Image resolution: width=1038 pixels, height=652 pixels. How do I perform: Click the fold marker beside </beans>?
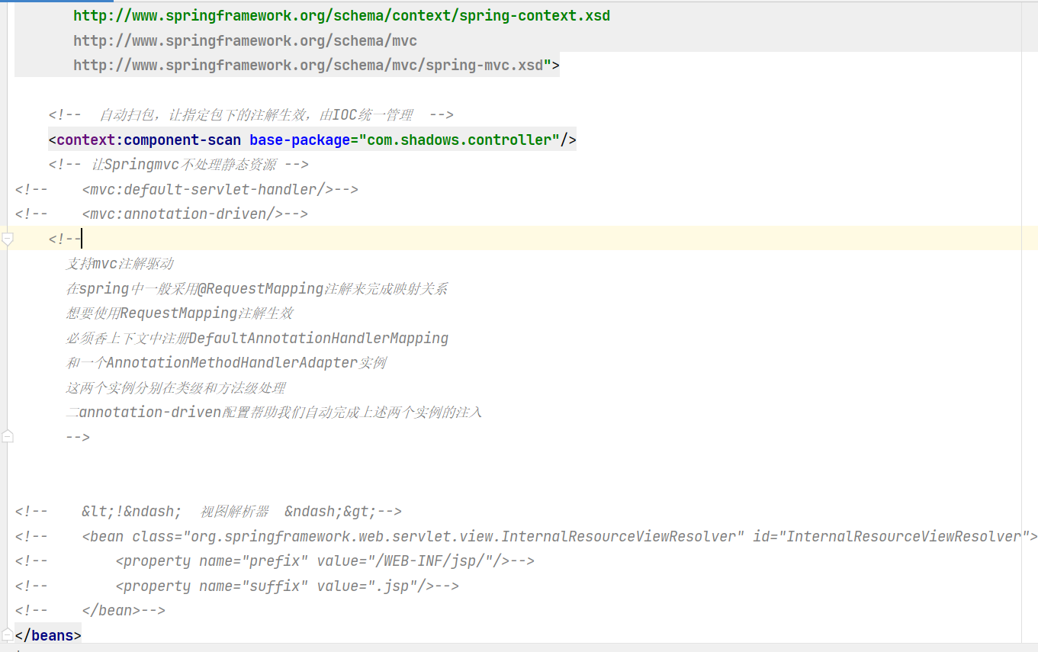click(x=8, y=634)
